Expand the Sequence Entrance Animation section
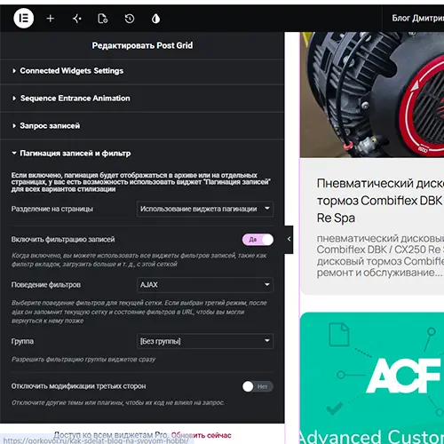The height and width of the screenshot is (444, 444). click(x=142, y=99)
